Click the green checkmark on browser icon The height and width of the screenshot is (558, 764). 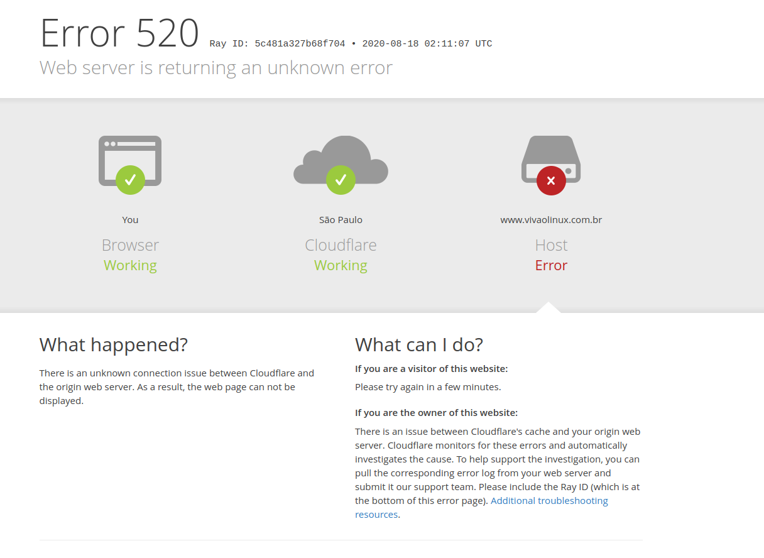(x=130, y=180)
